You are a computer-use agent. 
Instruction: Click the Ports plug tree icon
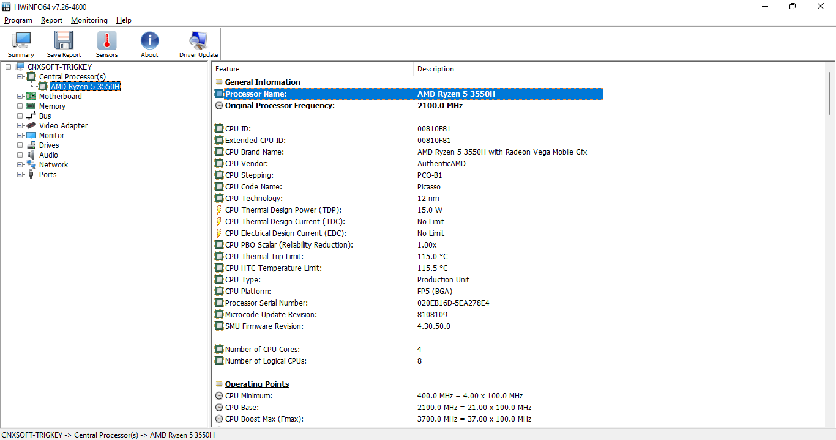tap(31, 174)
